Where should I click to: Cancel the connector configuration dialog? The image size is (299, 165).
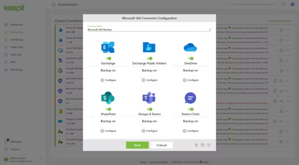point(161,145)
